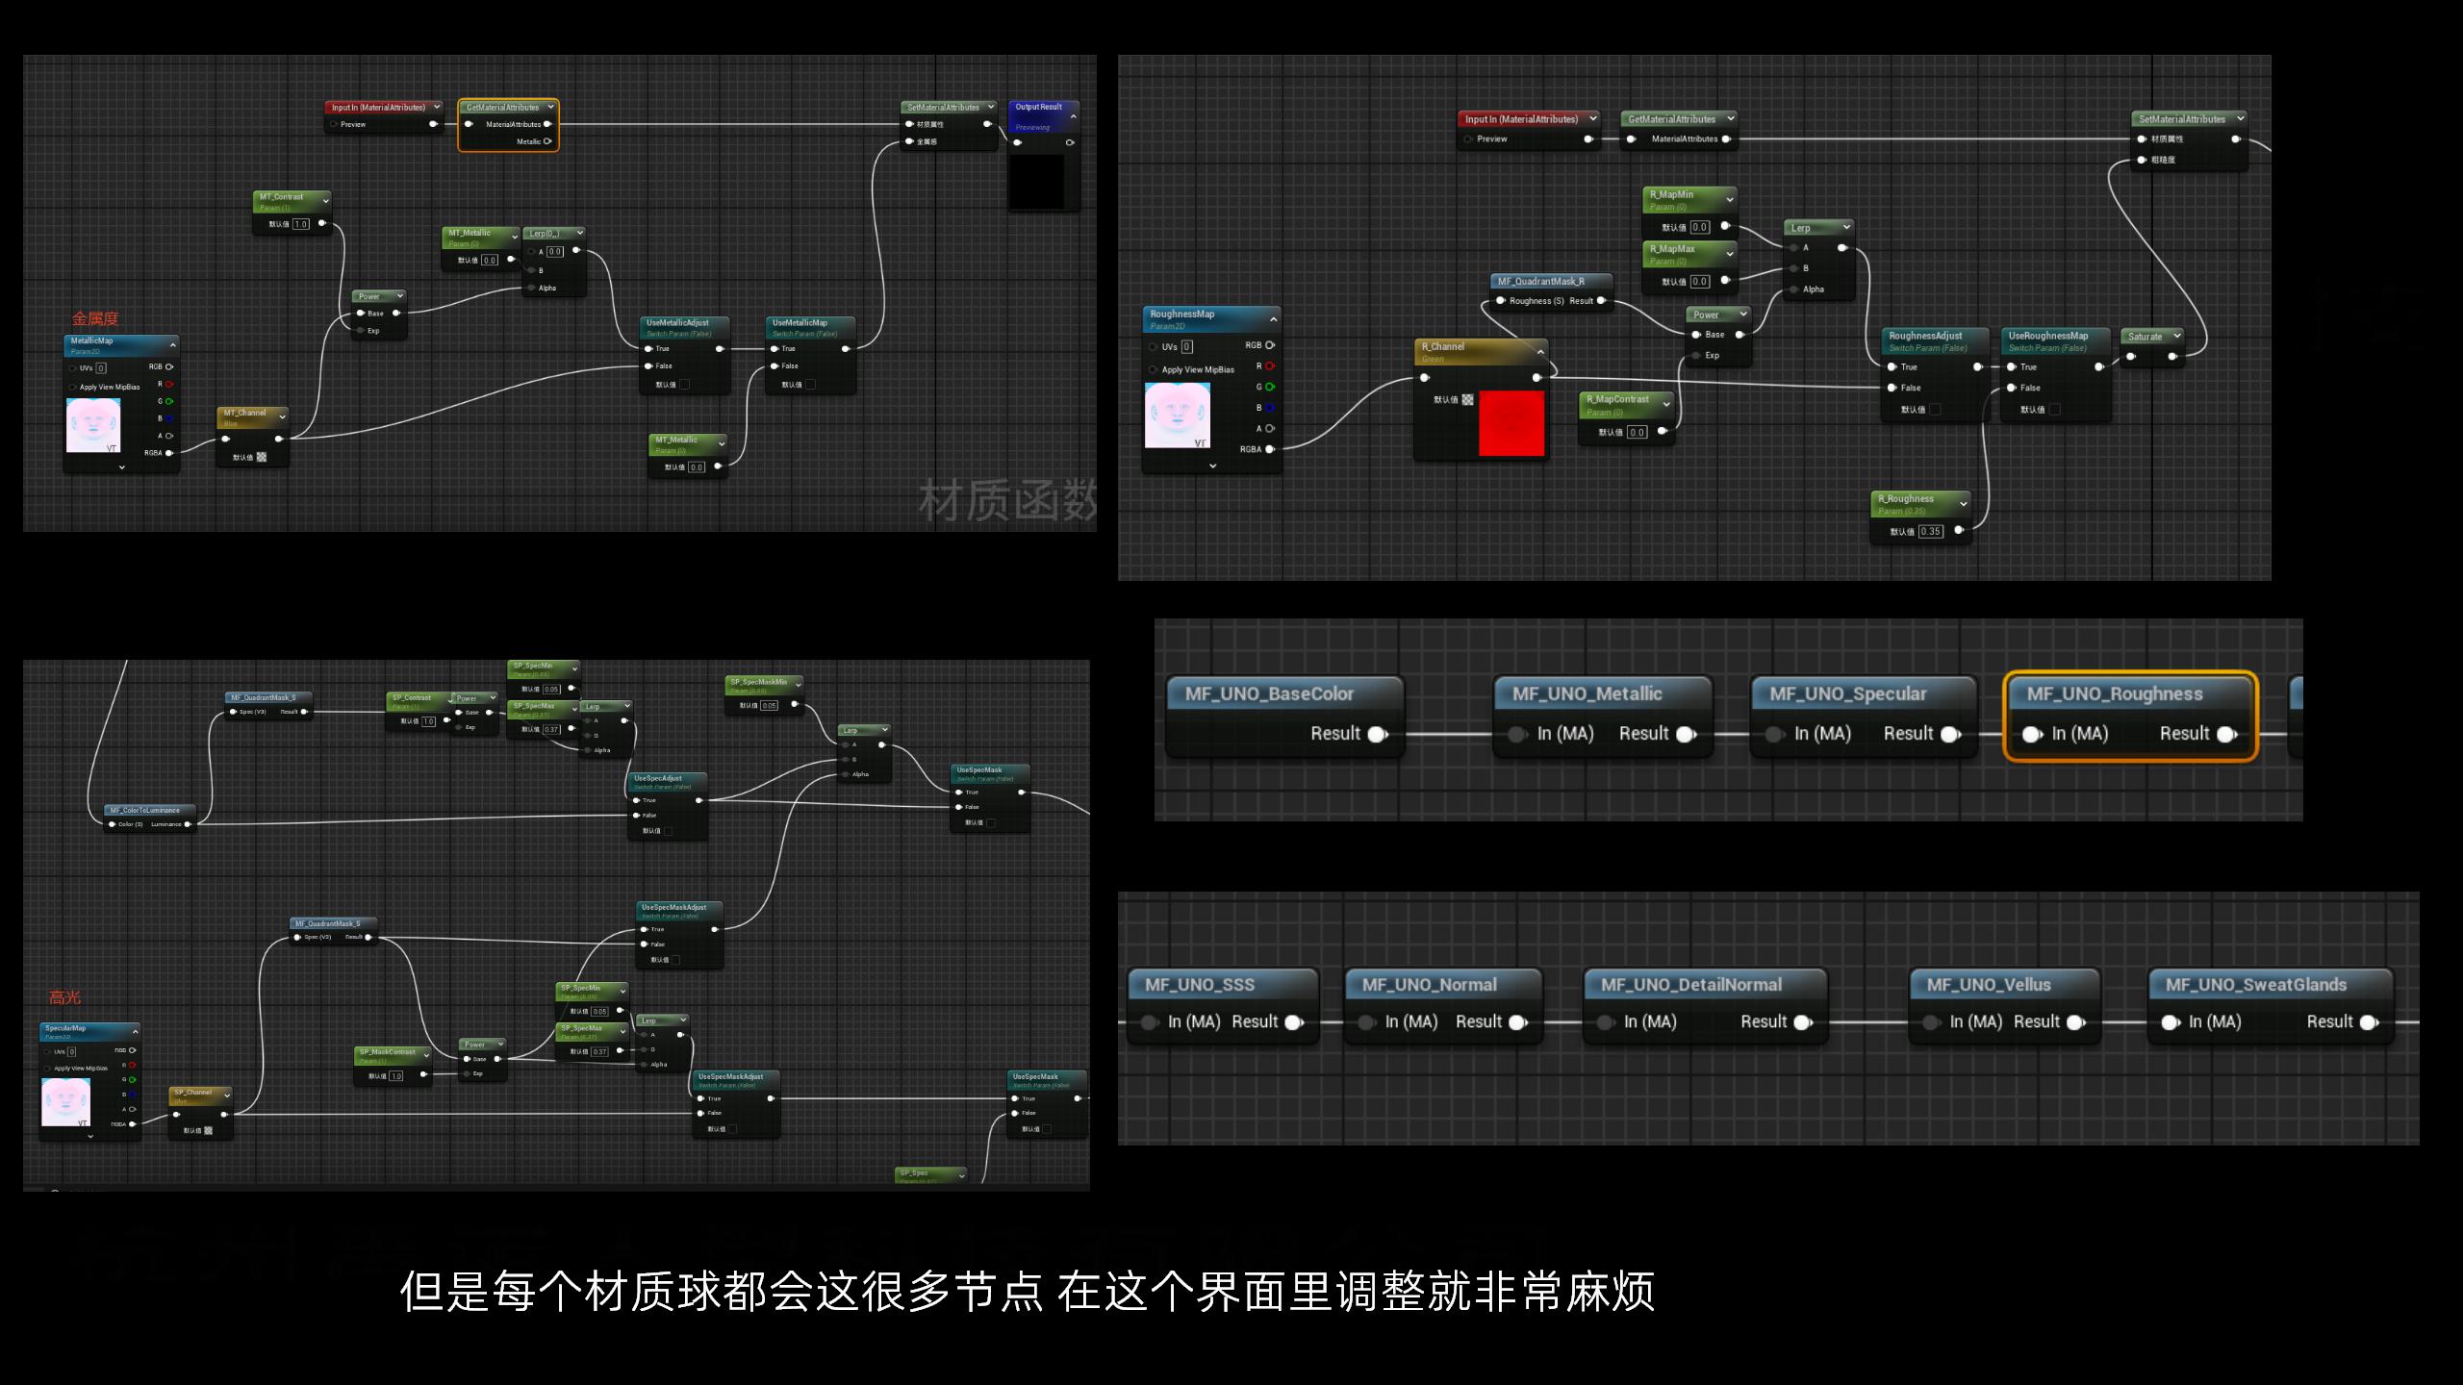
Task: Click the output pin of MT_Contrast
Action: click(322, 223)
